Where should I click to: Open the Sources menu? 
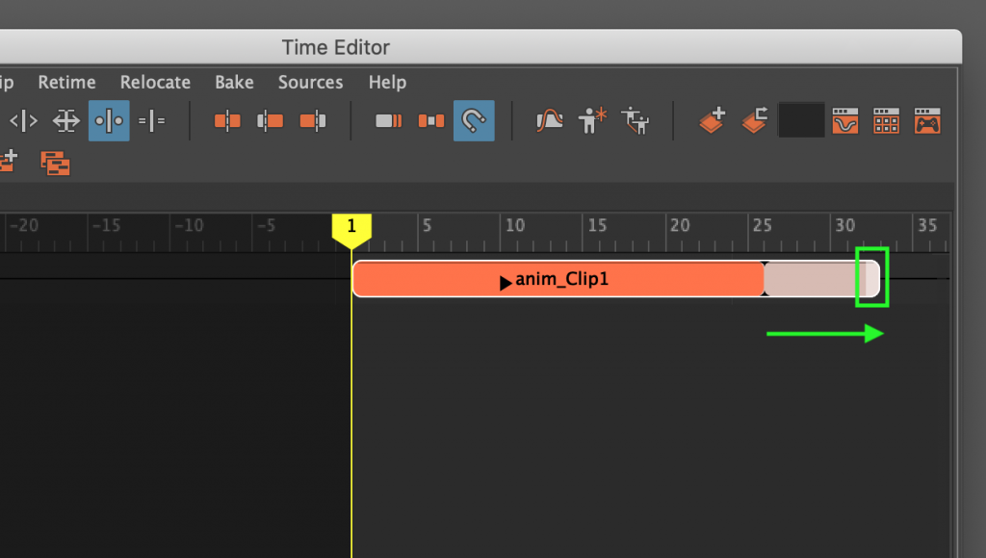pos(310,83)
